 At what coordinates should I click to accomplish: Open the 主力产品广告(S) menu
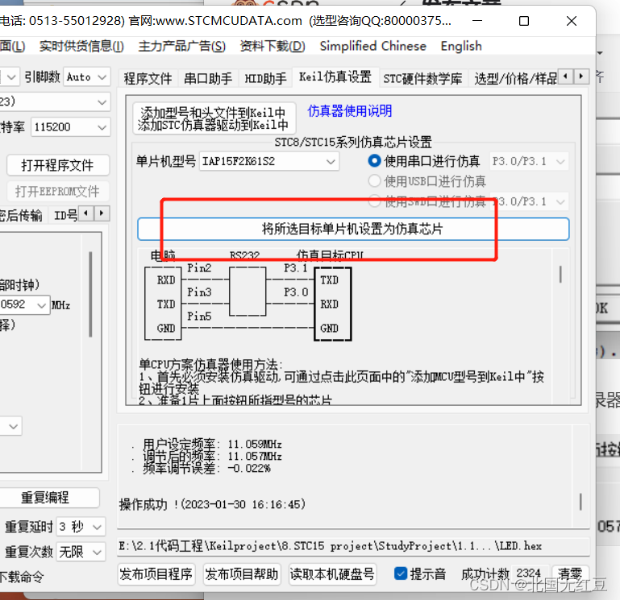pyautogui.click(x=182, y=46)
